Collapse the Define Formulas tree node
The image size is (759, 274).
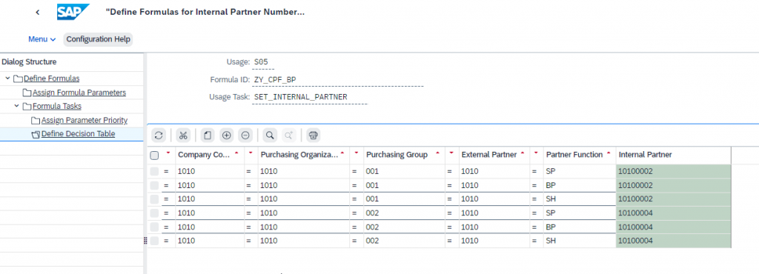coord(7,78)
